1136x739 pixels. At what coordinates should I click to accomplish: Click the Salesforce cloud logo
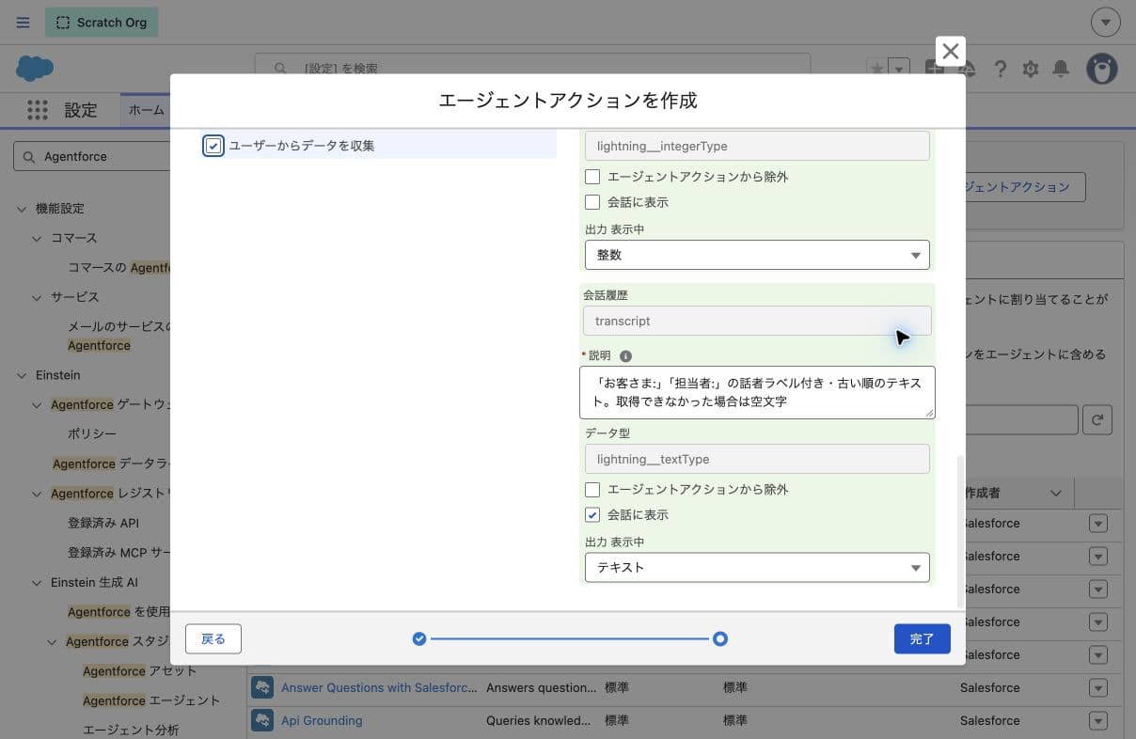[35, 69]
